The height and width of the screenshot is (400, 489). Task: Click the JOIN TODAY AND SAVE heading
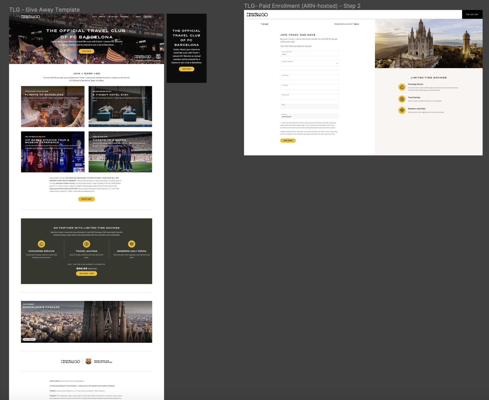pyautogui.click(x=298, y=35)
